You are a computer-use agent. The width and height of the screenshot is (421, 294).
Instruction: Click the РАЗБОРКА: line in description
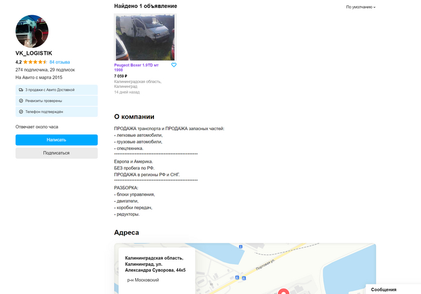126,188
